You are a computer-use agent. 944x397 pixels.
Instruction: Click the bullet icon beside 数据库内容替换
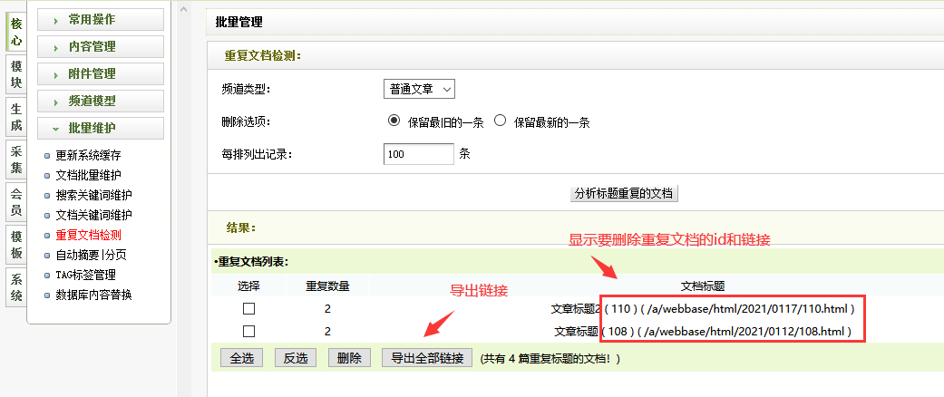[47, 295]
